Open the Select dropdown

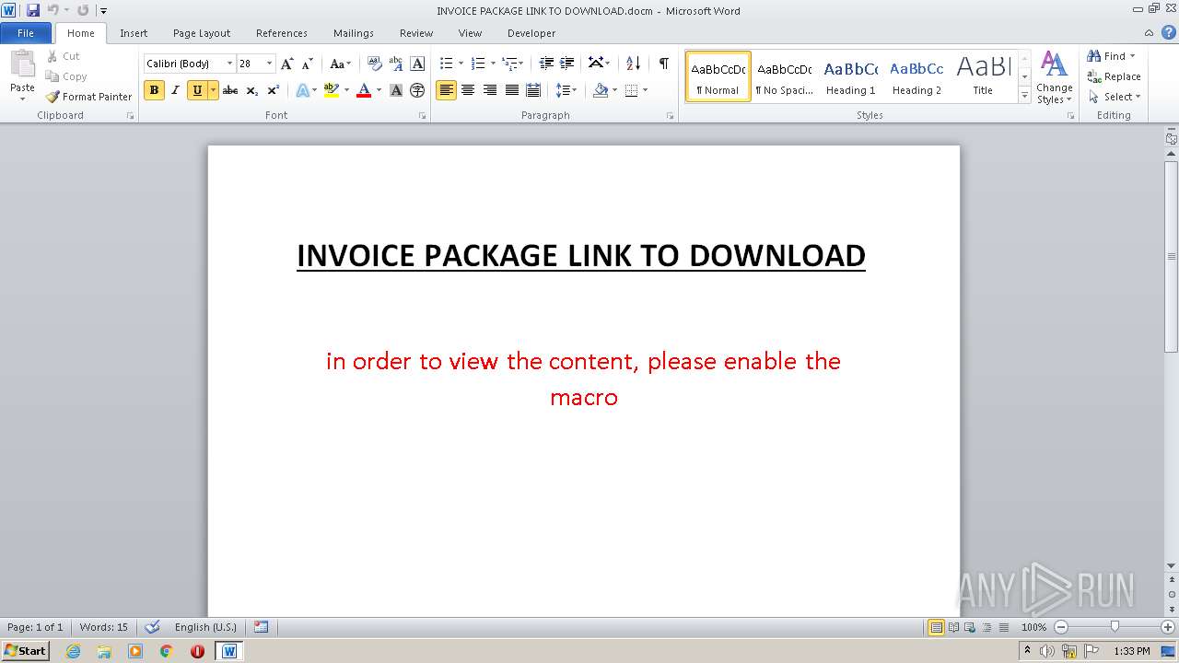coord(1115,97)
